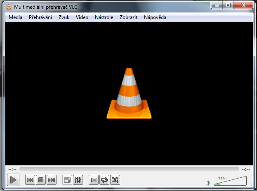Screen dimensions: 257x191
Task: Open the Nástroje menu
Action: pyautogui.click(x=104, y=17)
